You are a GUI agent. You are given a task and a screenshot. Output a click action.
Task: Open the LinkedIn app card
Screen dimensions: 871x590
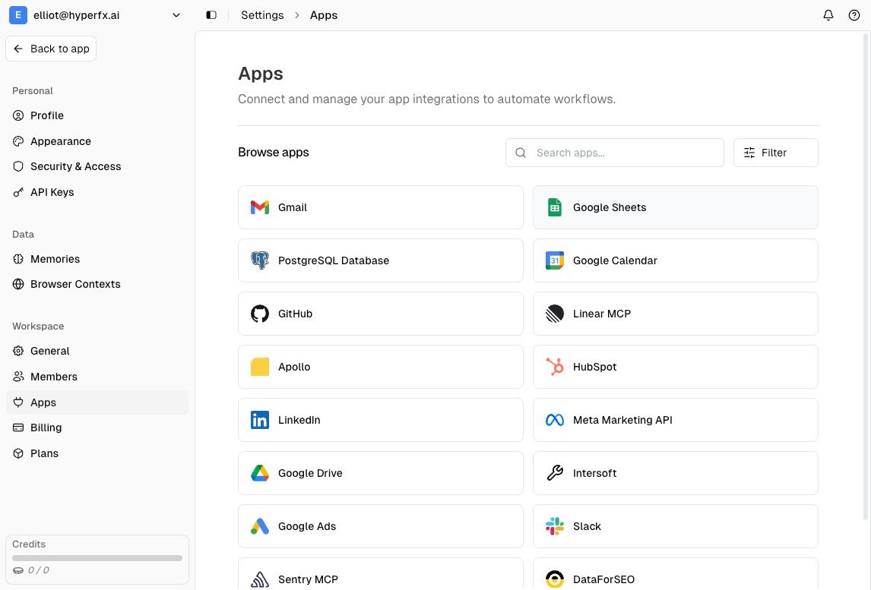pyautogui.click(x=381, y=420)
